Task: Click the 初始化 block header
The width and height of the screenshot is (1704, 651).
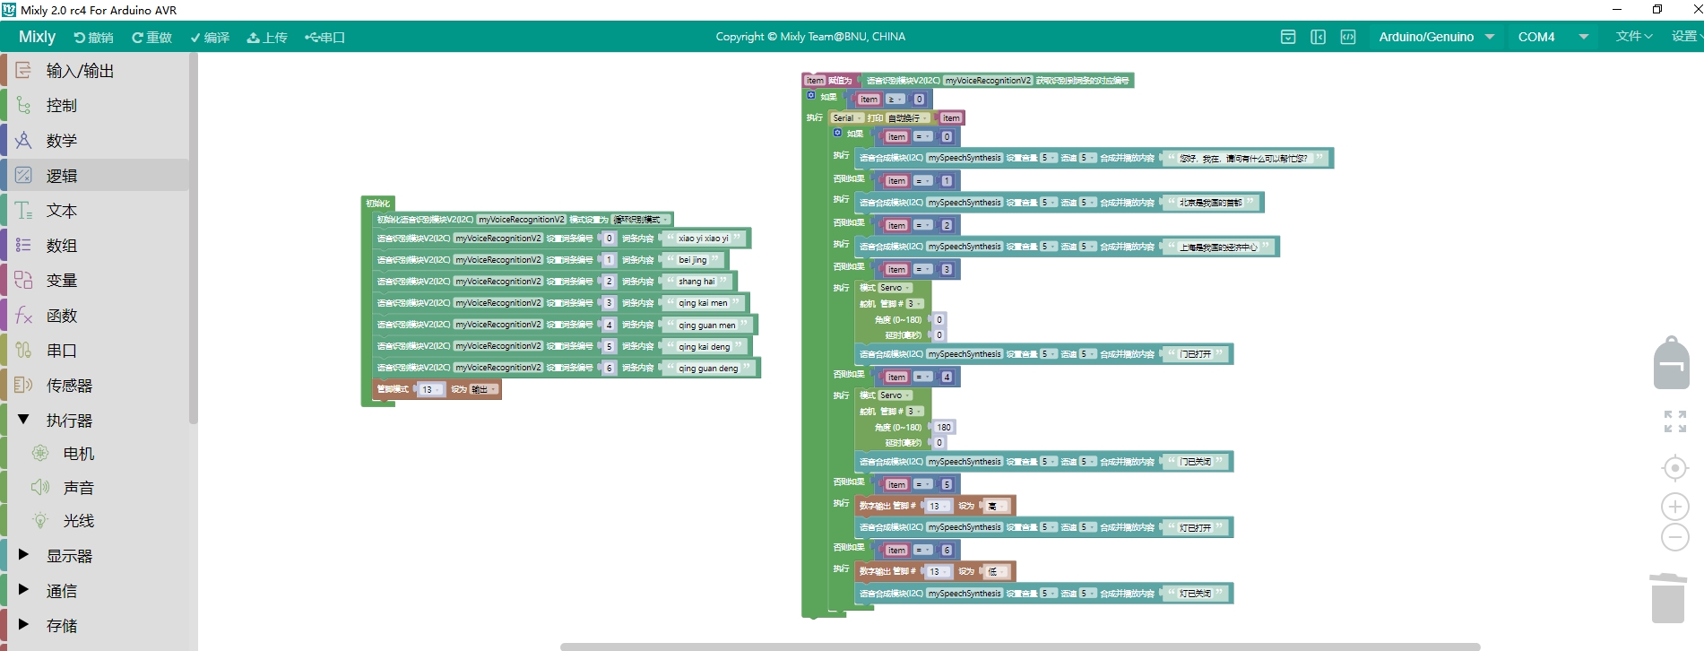Action: pyautogui.click(x=377, y=204)
